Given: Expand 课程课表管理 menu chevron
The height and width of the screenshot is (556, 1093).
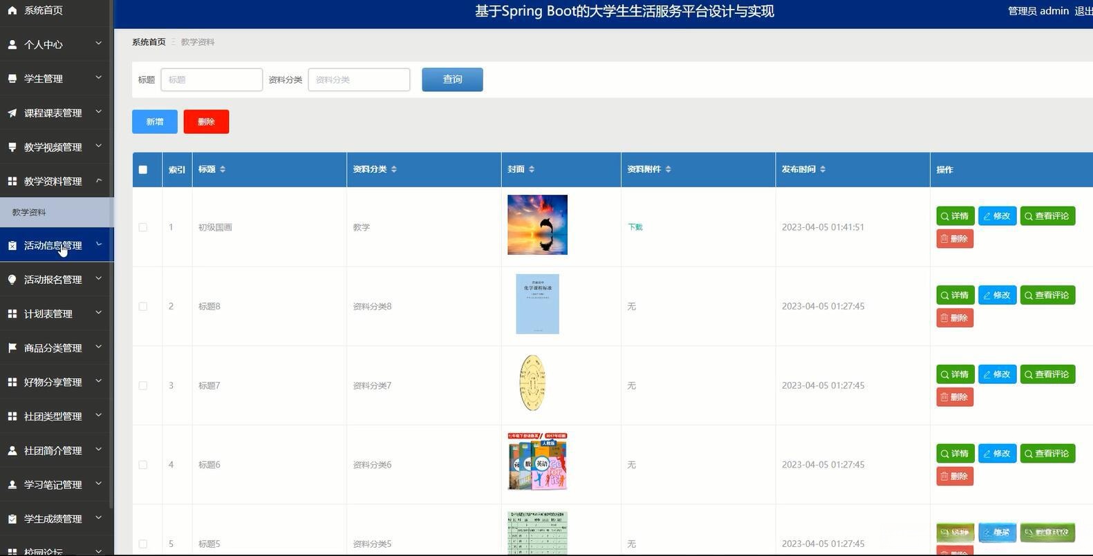Looking at the screenshot, I should point(98,112).
